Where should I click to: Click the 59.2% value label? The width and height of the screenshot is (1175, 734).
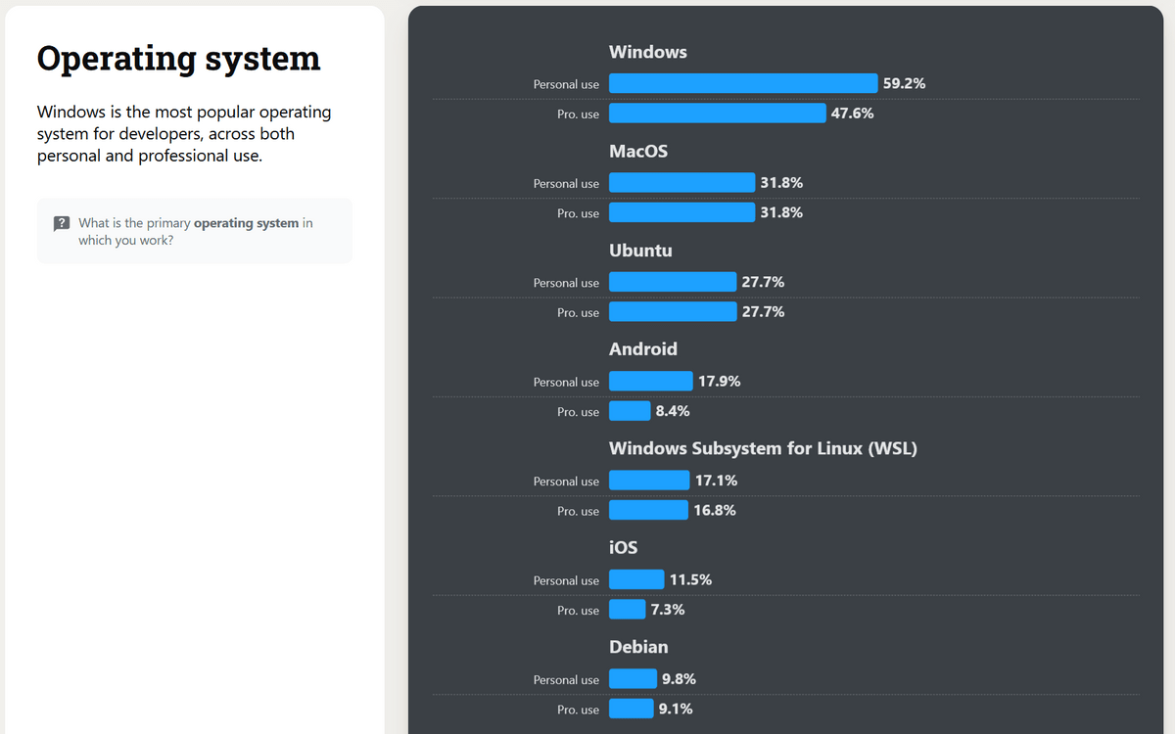point(904,83)
